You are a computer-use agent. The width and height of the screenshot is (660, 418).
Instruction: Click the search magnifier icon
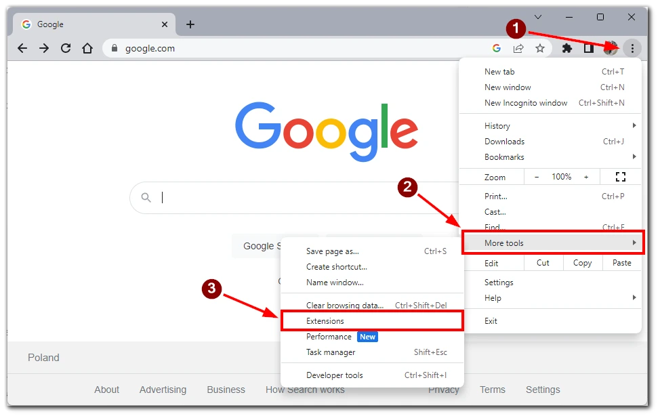click(146, 197)
